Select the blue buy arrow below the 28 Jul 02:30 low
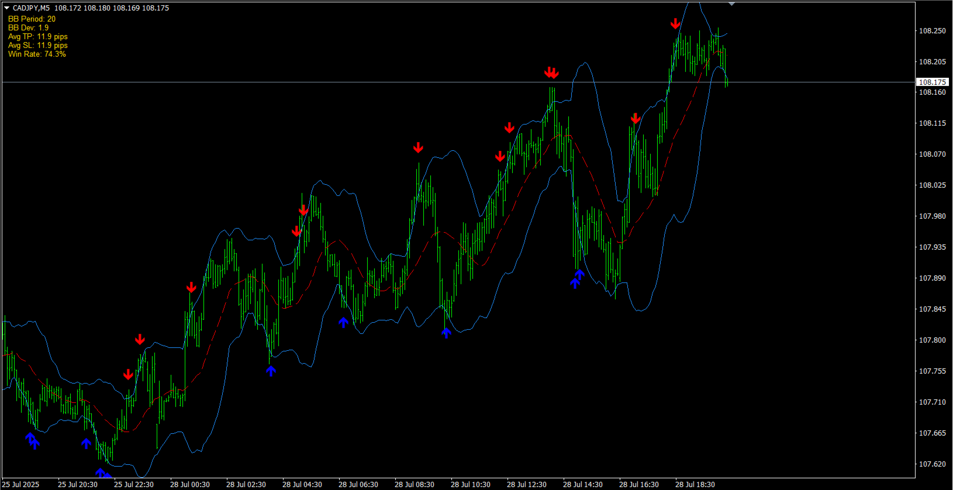The image size is (953, 490). [271, 371]
